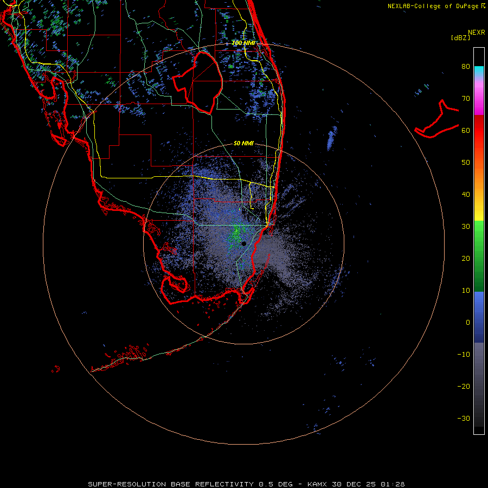Click the -10 dBZ scale value

pyautogui.click(x=464, y=354)
